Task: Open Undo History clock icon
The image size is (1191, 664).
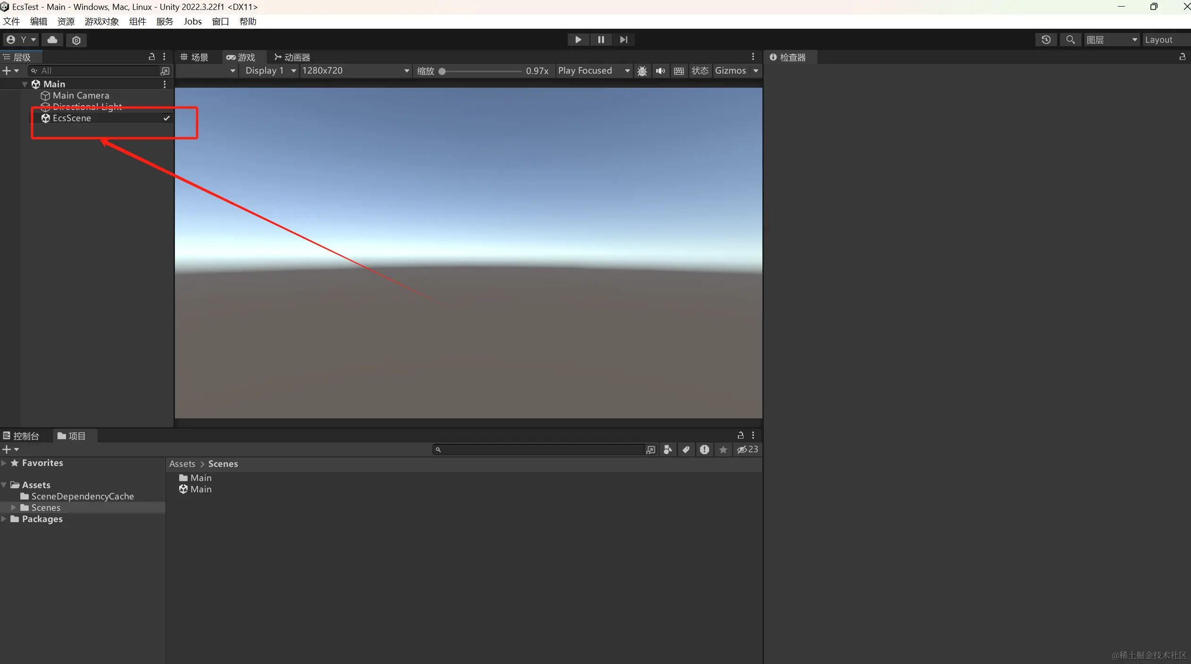Action: 1046,40
